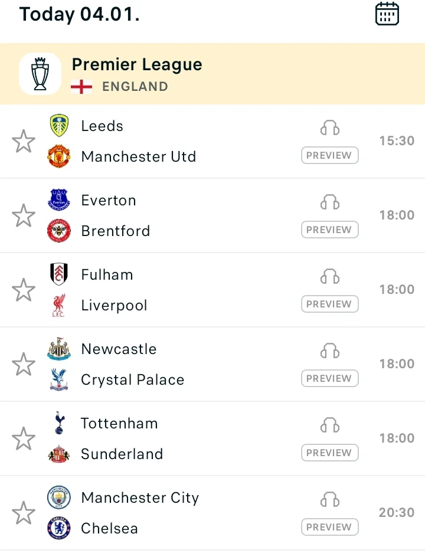Open the calendar date picker
Screen dimensions: 425x560
click(x=387, y=14)
